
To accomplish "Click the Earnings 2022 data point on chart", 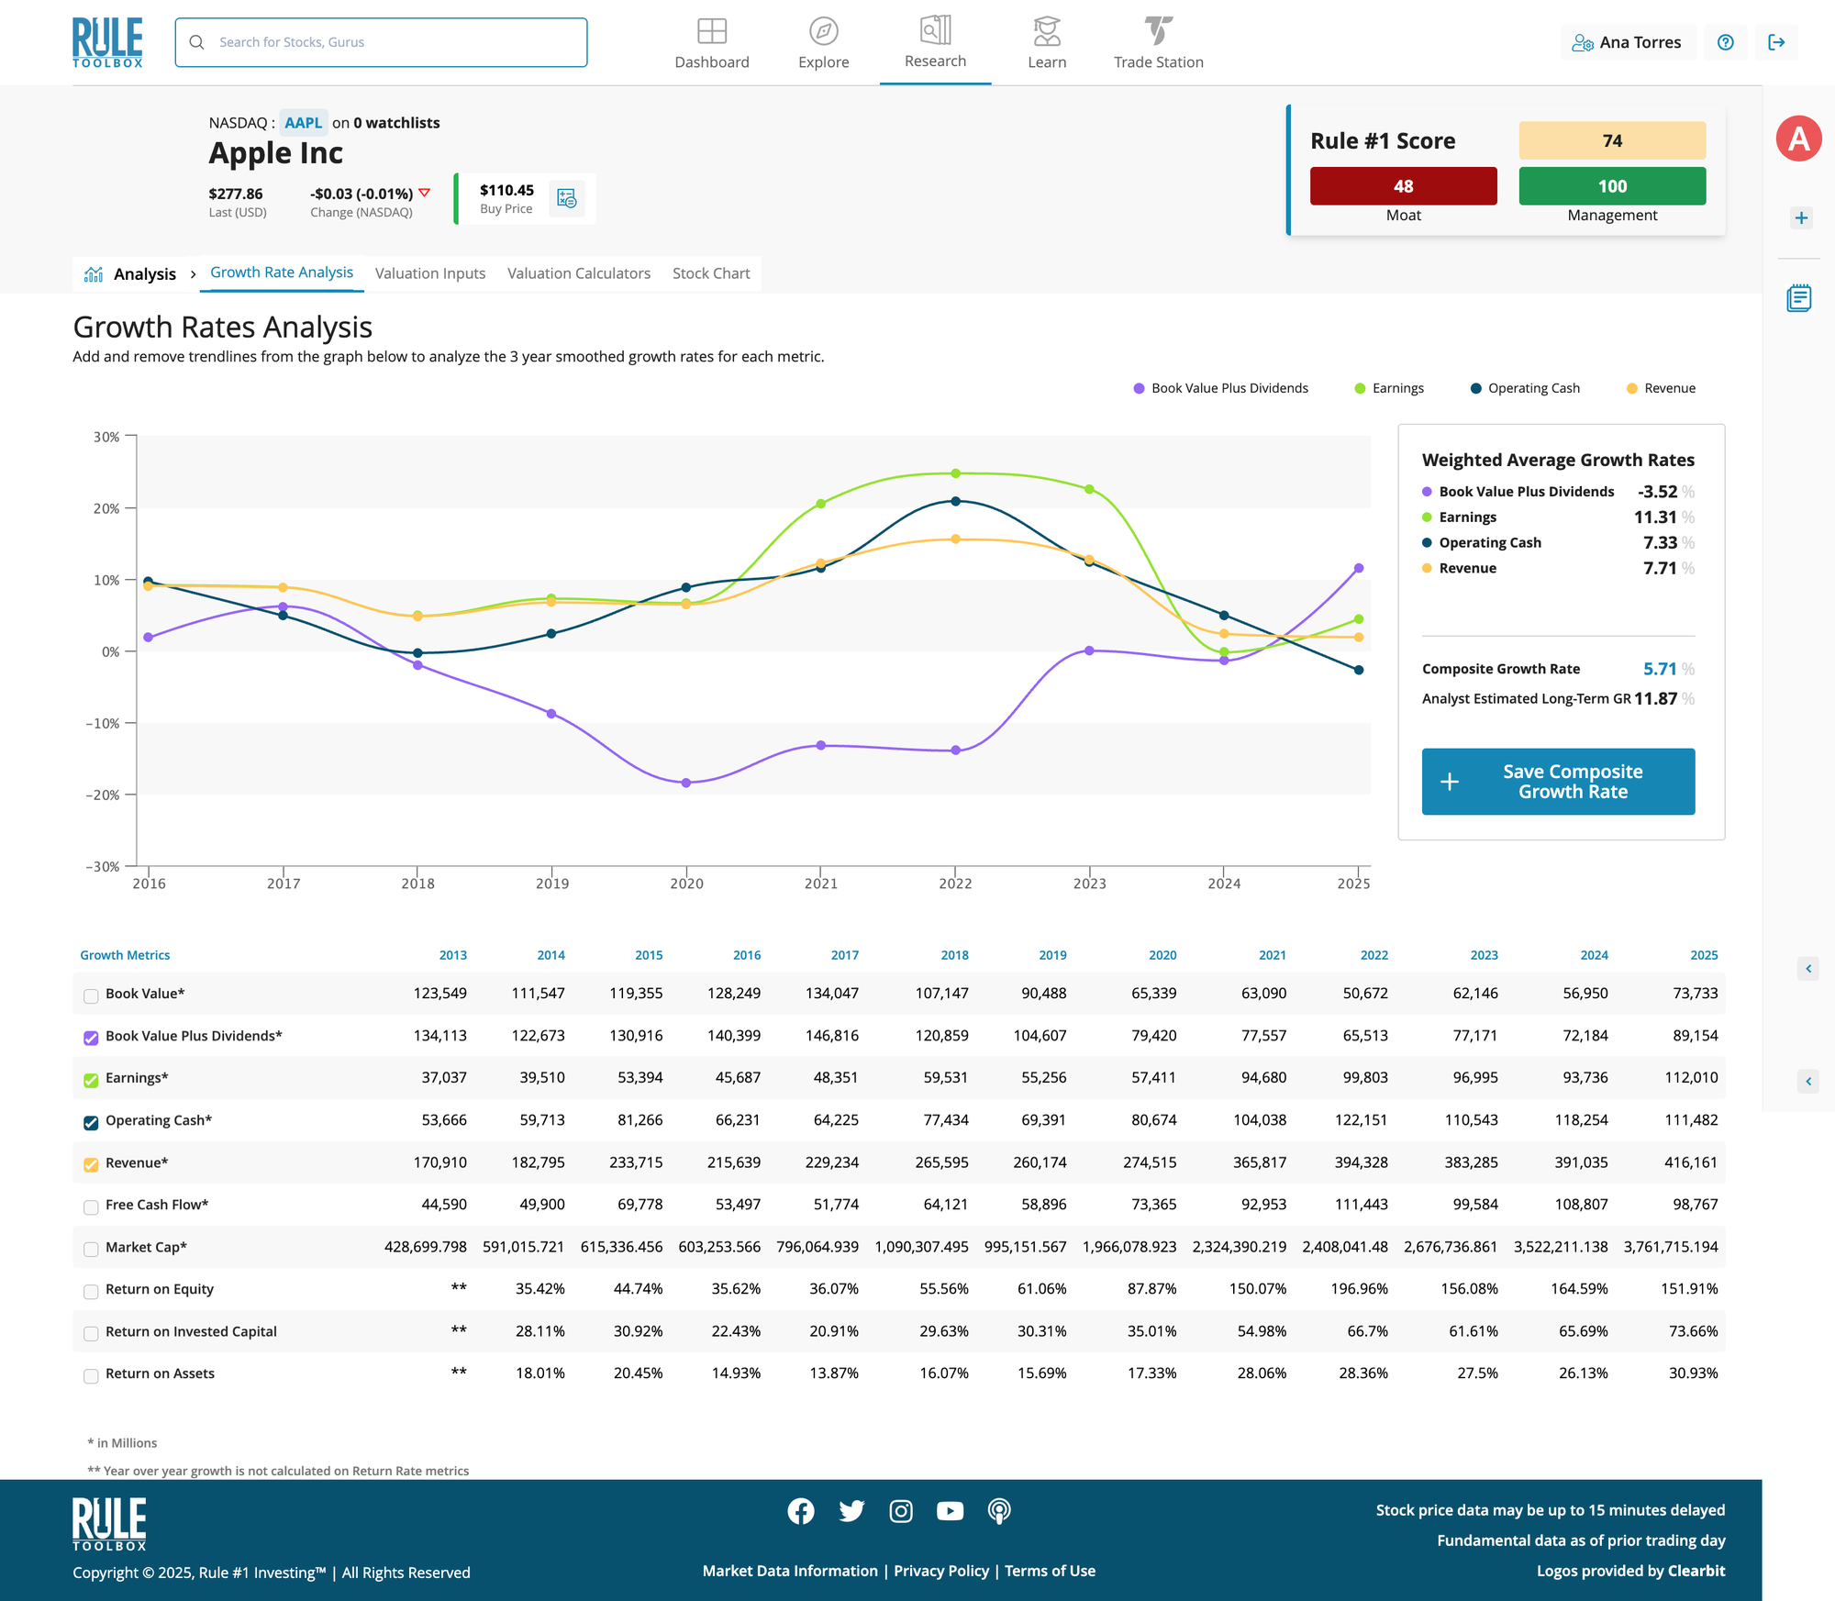I will point(955,473).
